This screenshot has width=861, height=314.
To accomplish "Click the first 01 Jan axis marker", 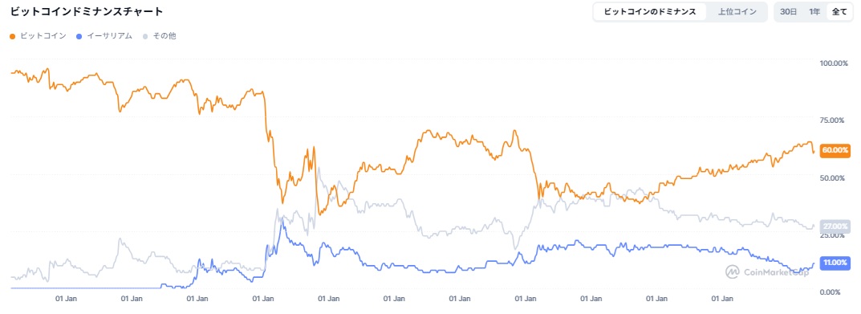I will (66, 300).
